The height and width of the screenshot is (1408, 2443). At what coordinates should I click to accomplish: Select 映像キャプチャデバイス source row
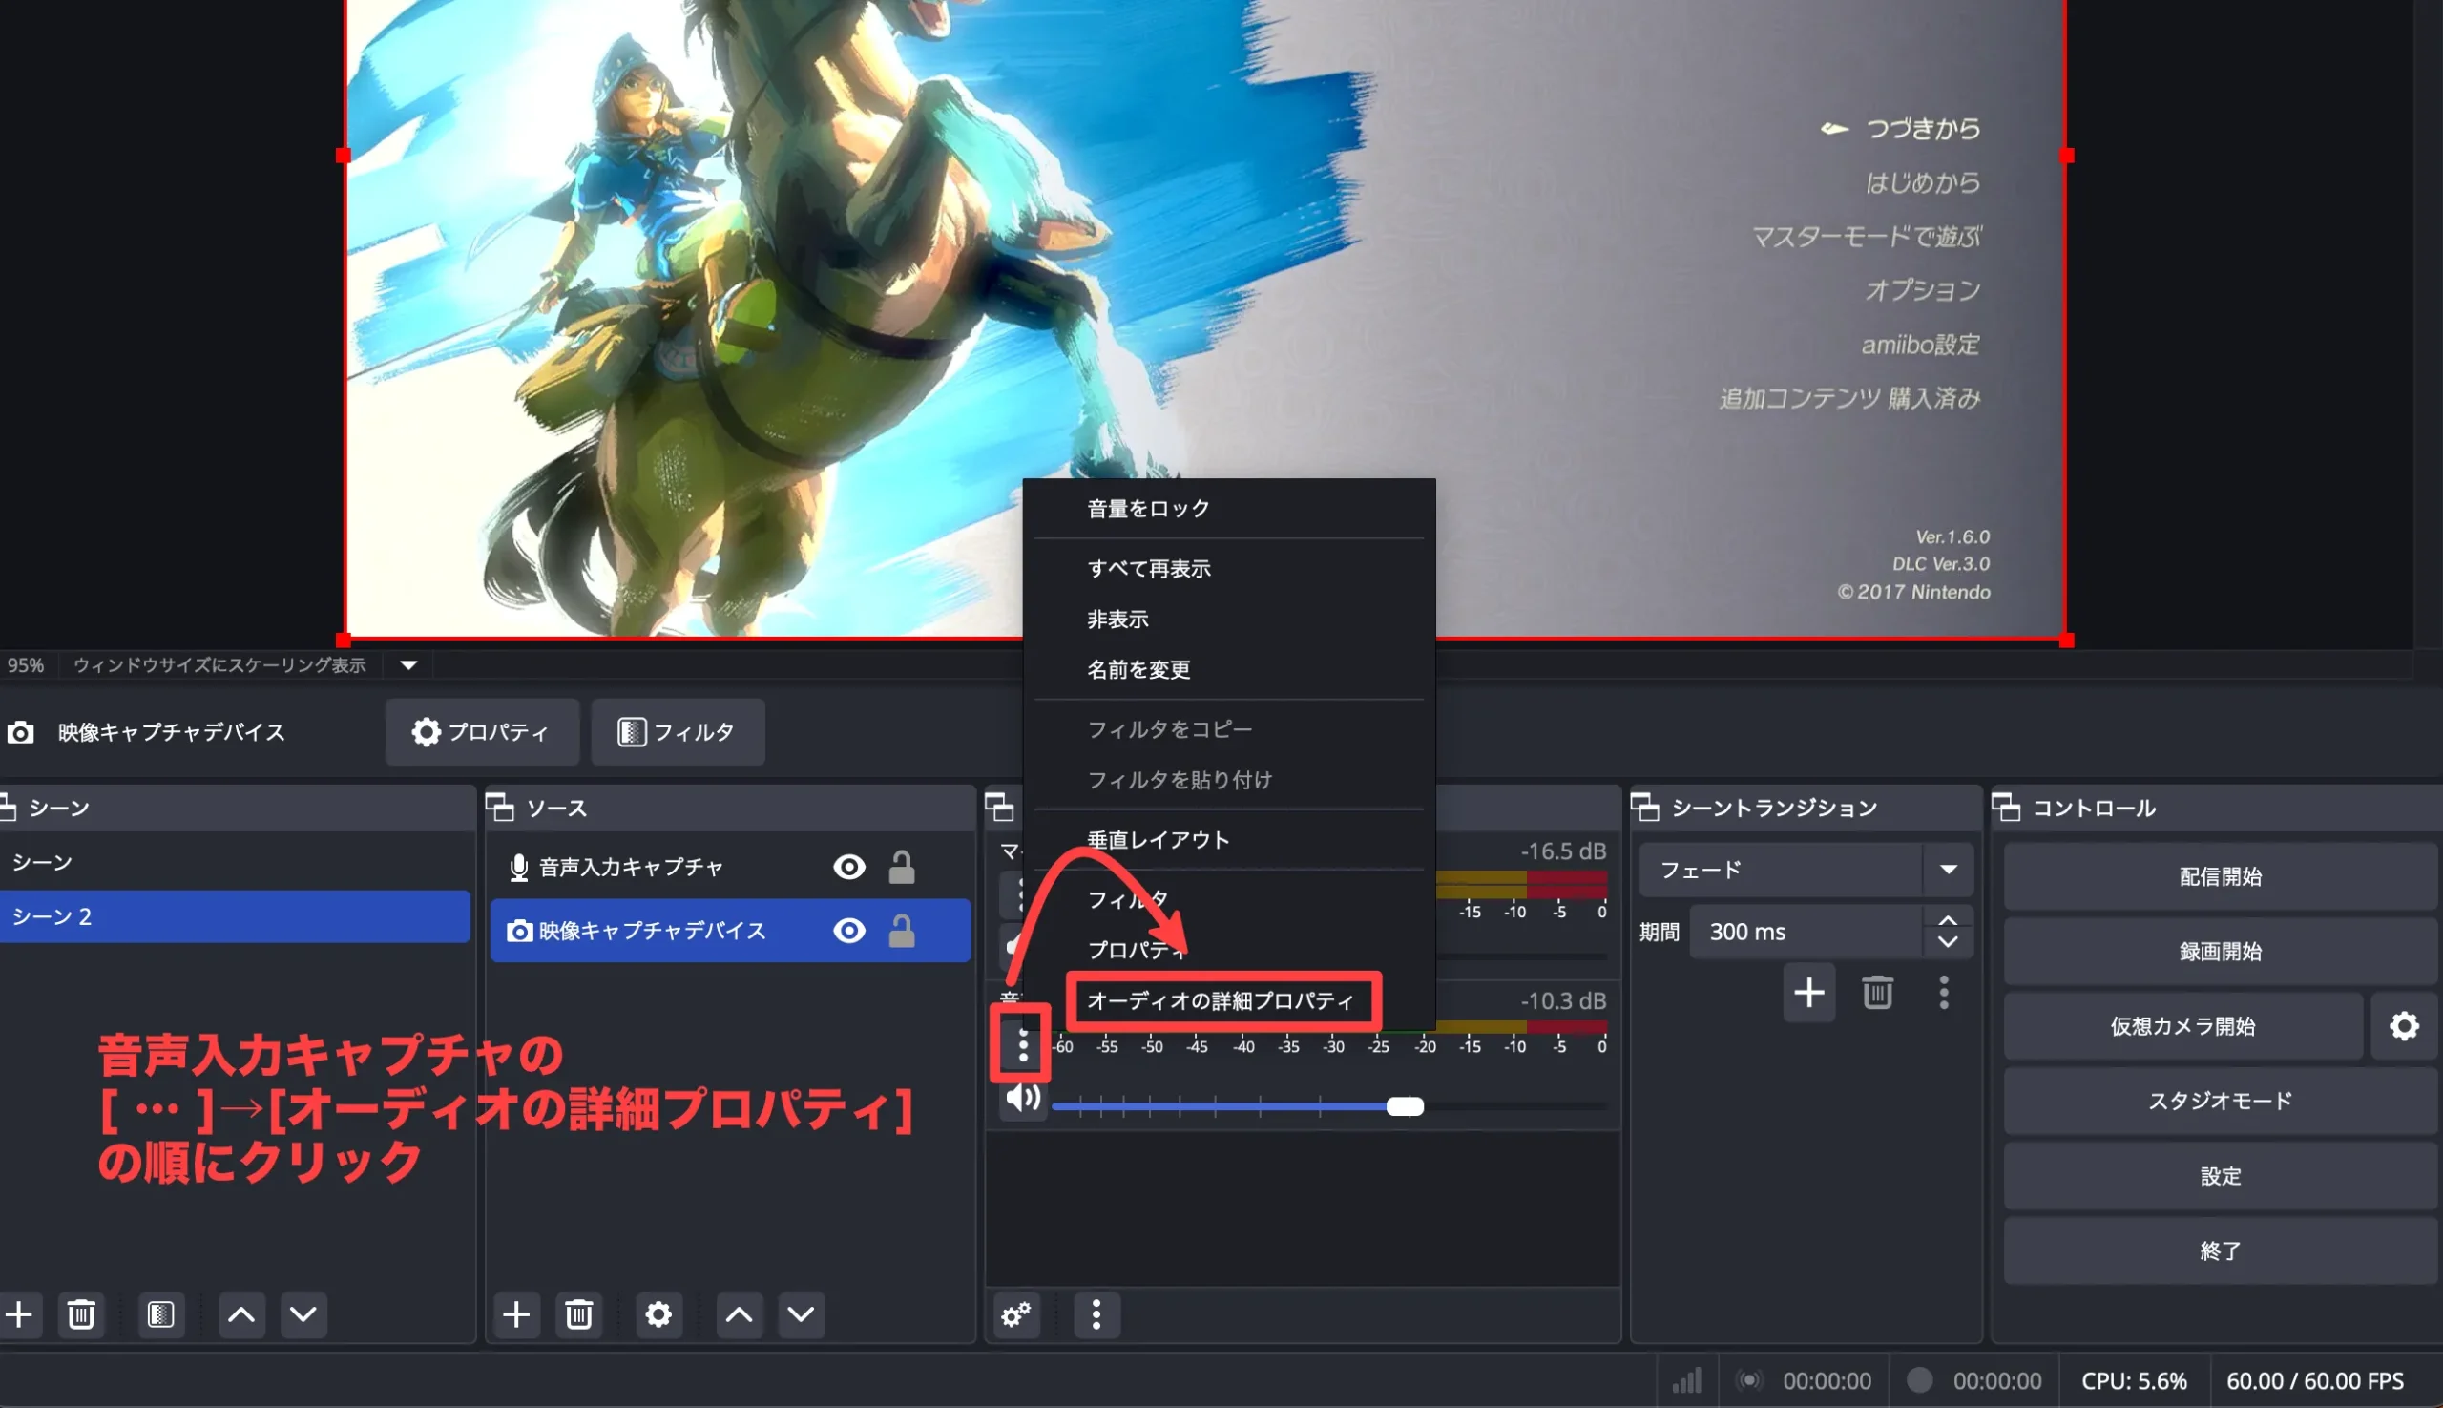tap(731, 931)
